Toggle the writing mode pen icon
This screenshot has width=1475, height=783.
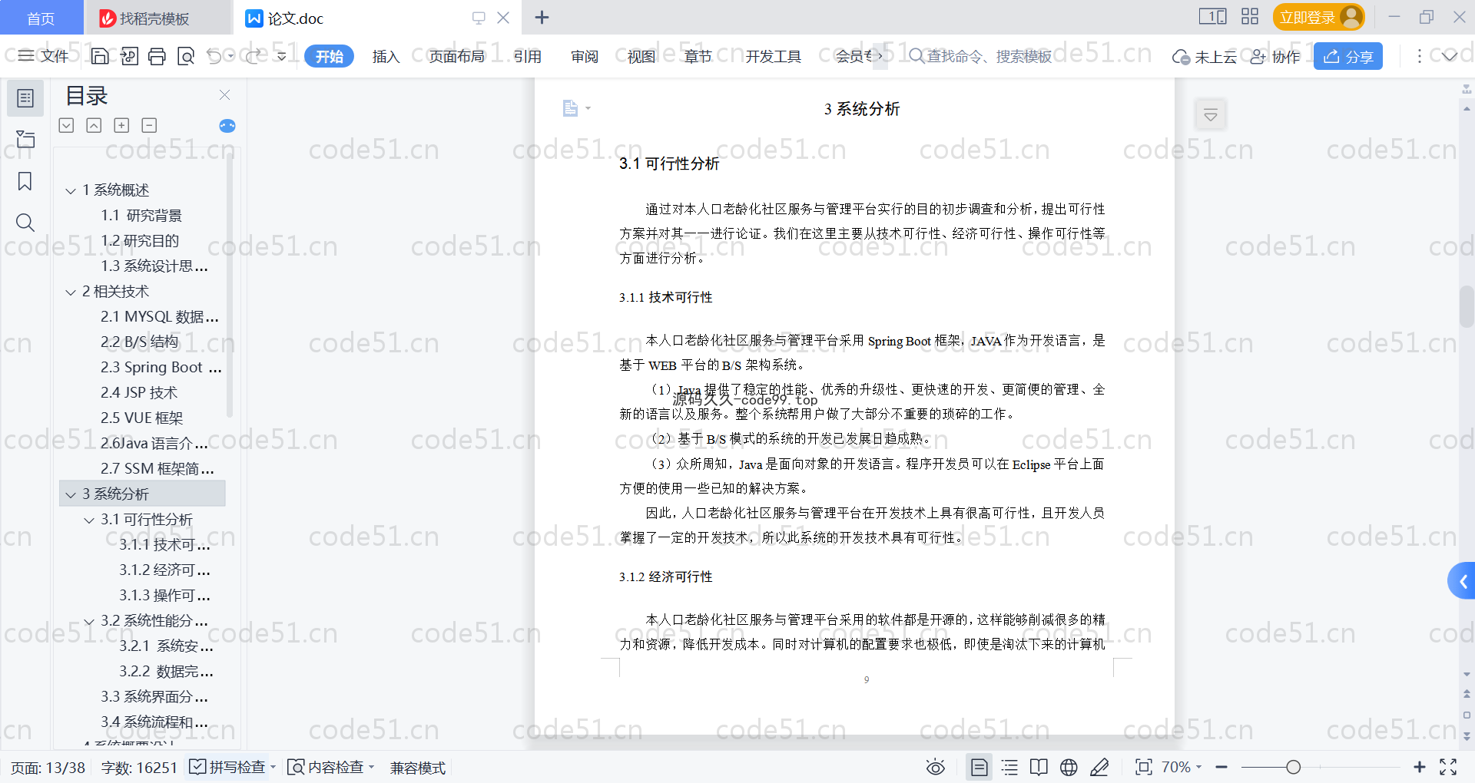click(1099, 767)
